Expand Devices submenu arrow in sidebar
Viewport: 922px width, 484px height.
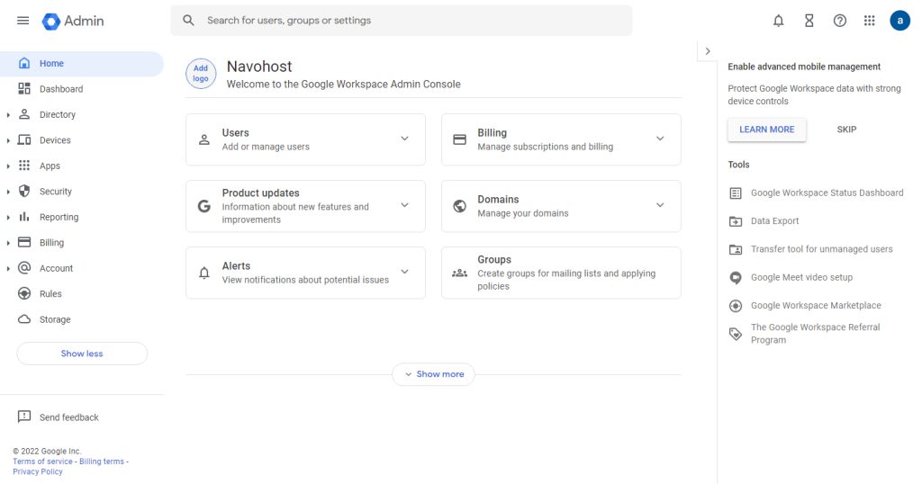(8, 141)
